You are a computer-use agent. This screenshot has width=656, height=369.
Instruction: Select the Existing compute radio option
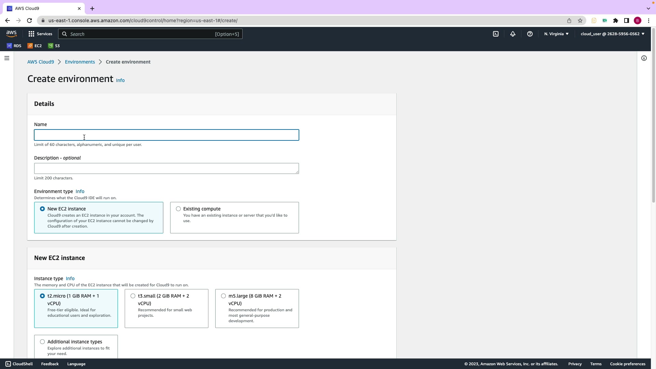click(178, 209)
